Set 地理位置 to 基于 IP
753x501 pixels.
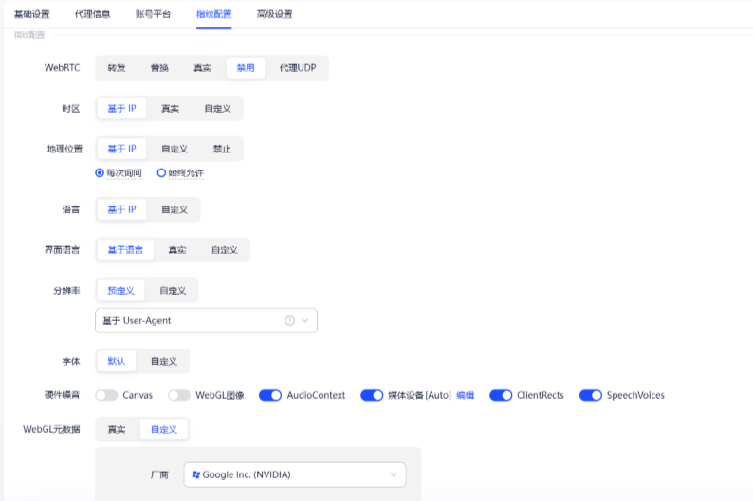(x=121, y=149)
